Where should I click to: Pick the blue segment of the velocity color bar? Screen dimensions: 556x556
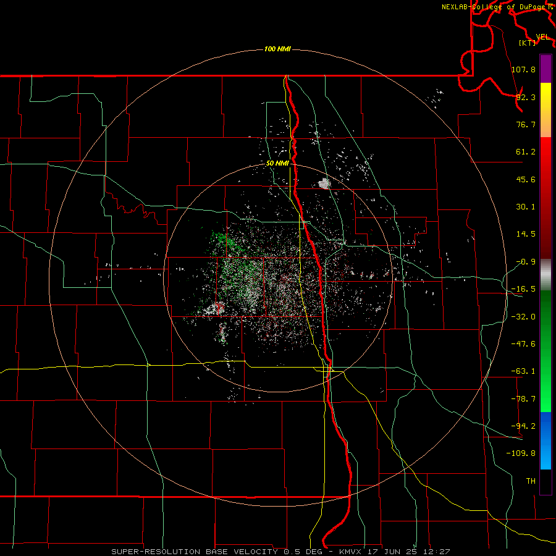[545, 440]
